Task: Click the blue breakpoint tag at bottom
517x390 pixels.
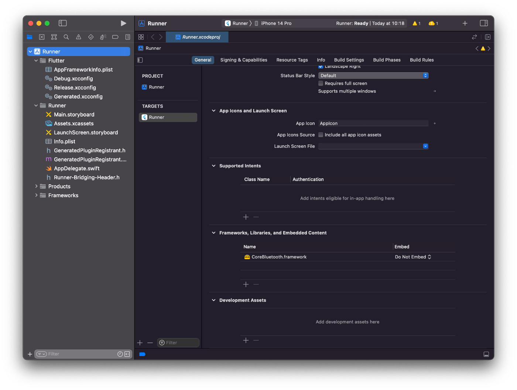Action: [142, 354]
